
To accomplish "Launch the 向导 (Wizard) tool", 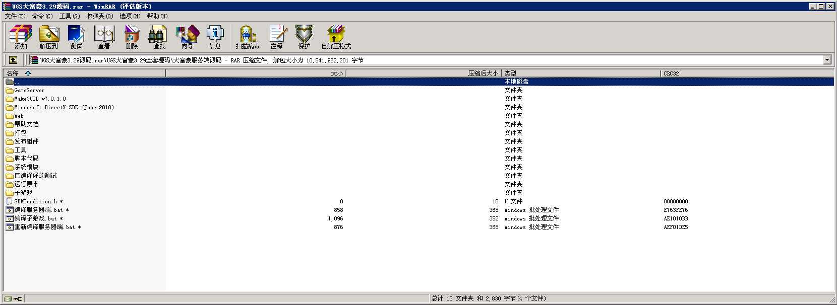I will pyautogui.click(x=188, y=37).
